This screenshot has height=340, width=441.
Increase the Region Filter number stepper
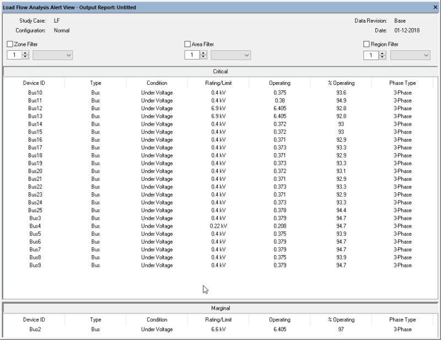coord(382,53)
